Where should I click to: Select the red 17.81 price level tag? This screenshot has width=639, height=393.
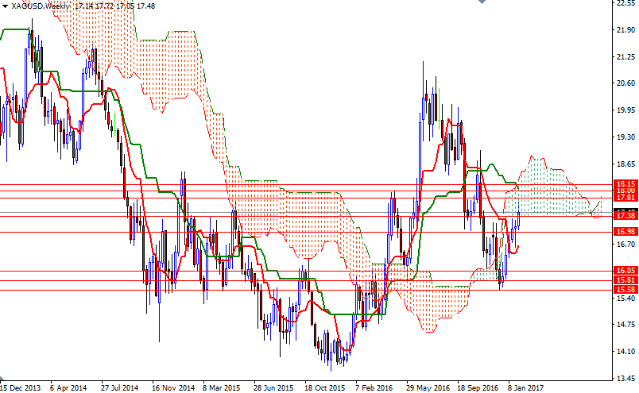pyautogui.click(x=625, y=198)
